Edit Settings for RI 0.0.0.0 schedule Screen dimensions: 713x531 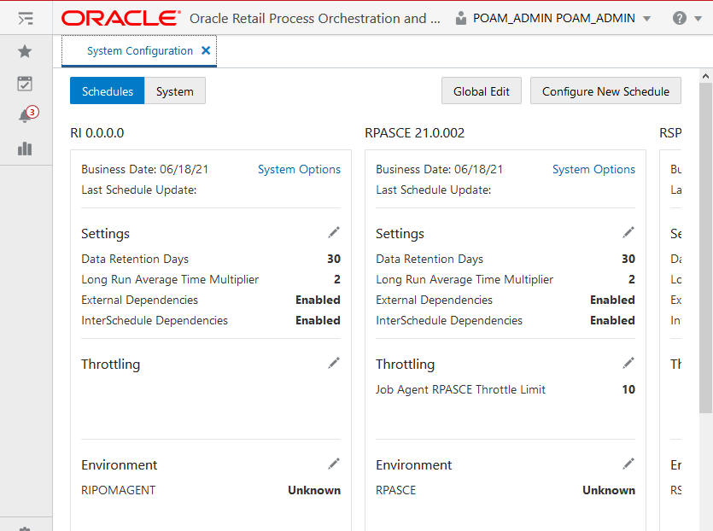point(334,233)
